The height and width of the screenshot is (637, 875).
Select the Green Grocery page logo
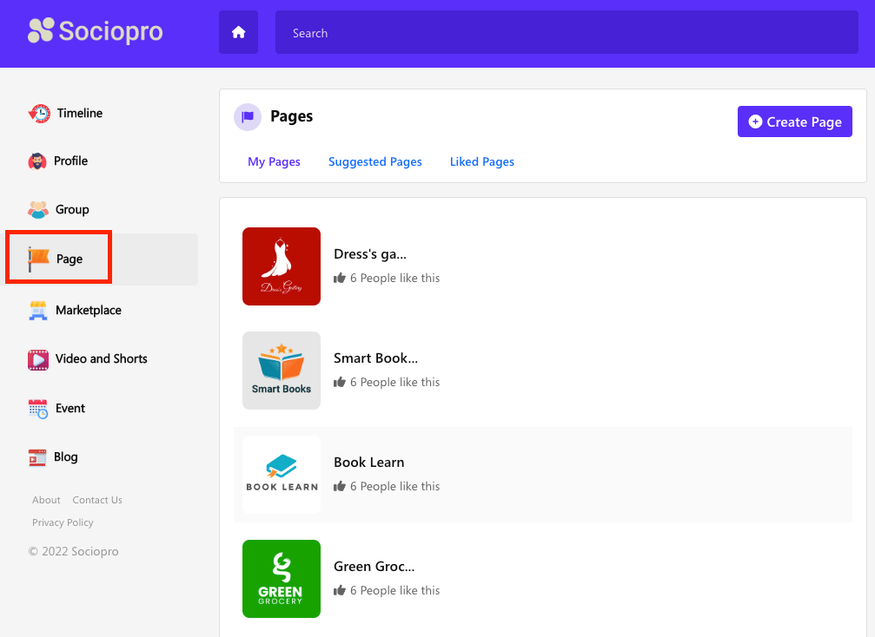coord(282,579)
